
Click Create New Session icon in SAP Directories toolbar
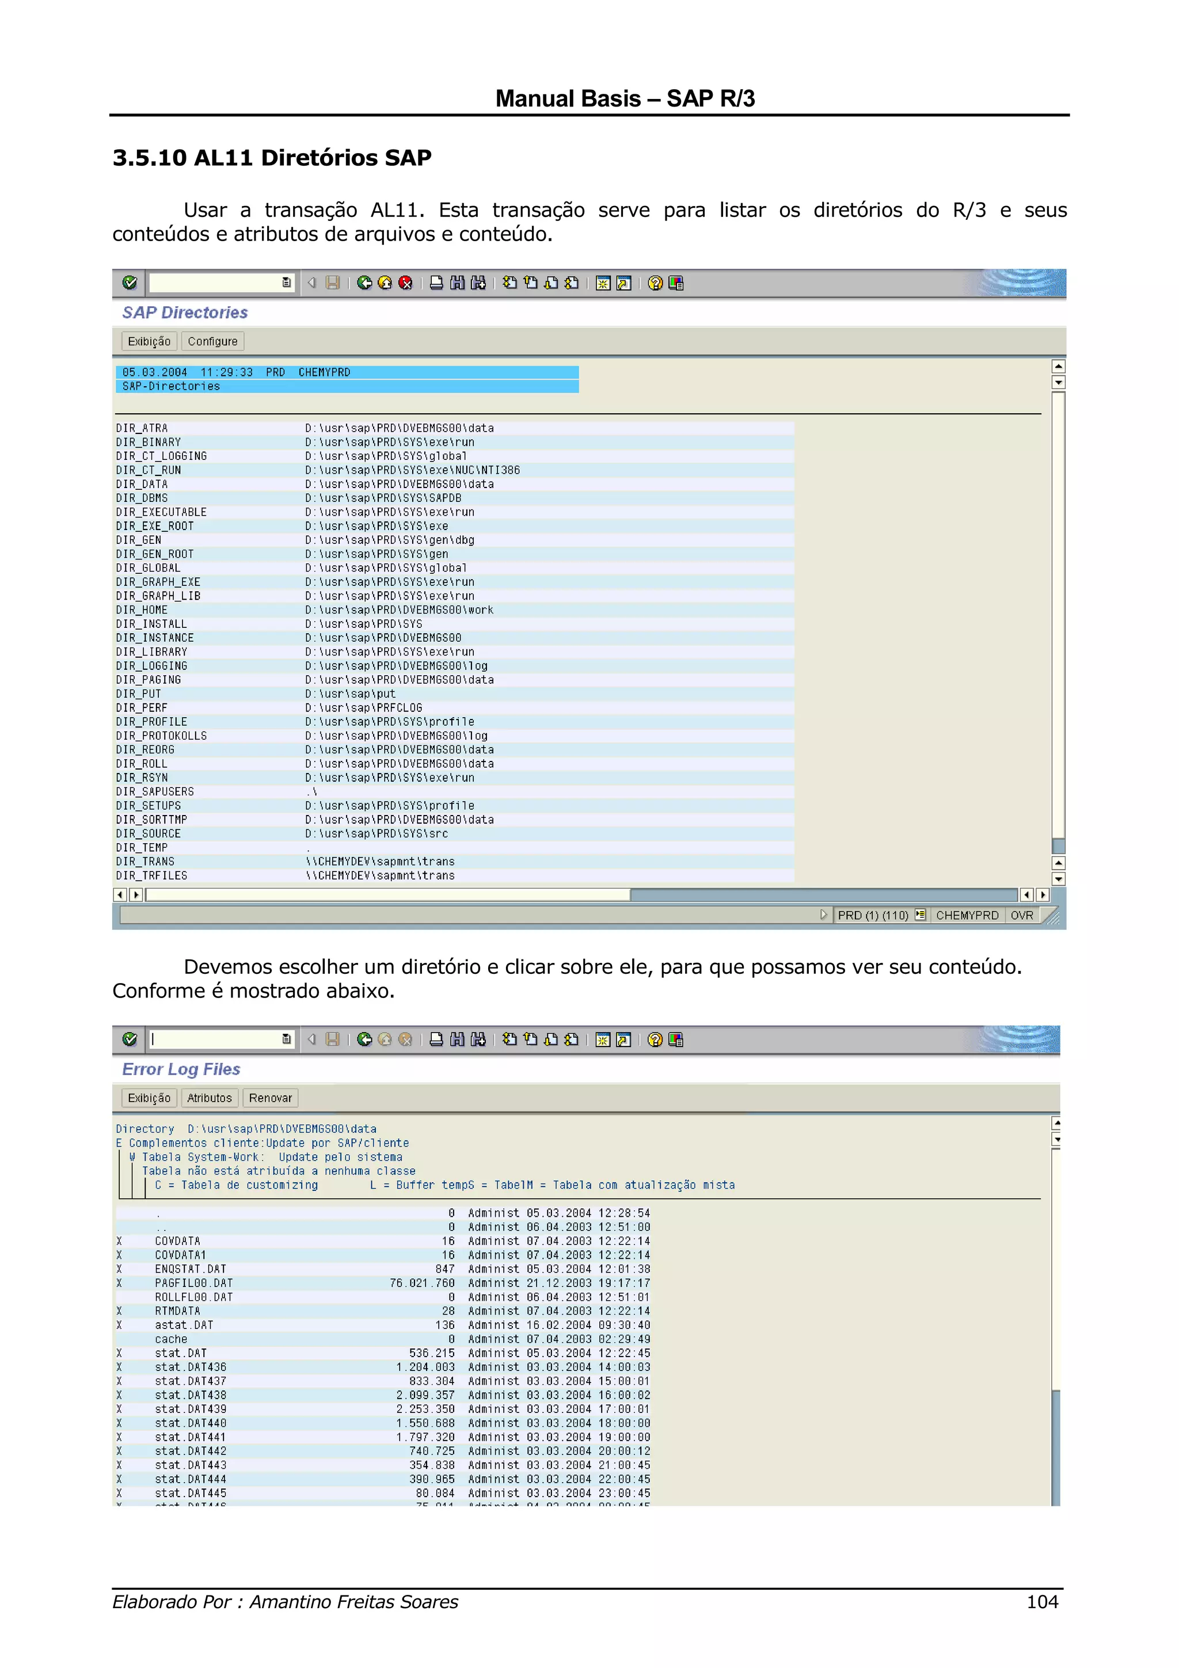tap(603, 283)
